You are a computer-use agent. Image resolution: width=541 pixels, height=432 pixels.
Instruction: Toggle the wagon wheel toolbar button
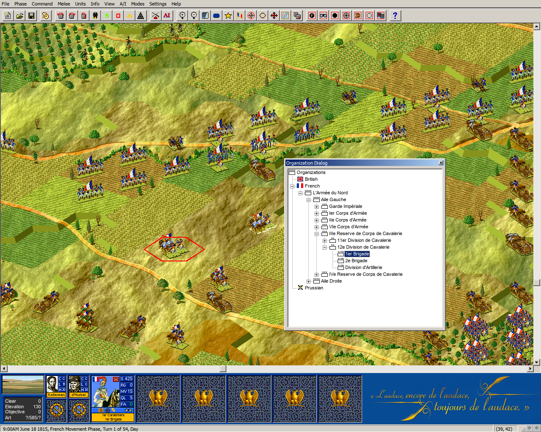tap(346, 16)
